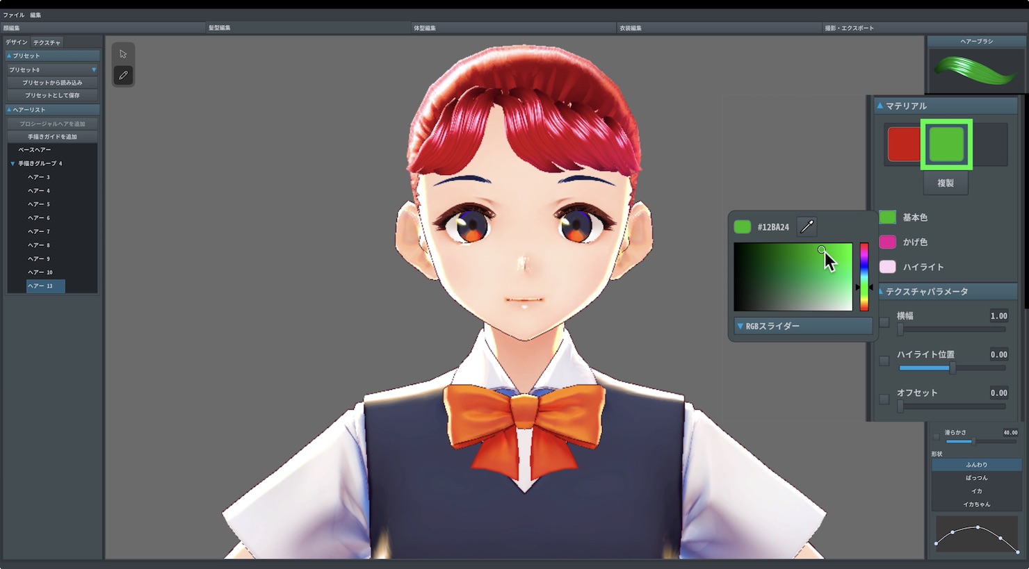Select ベースヘアー in hair list
The height and width of the screenshot is (569, 1029).
coord(35,150)
